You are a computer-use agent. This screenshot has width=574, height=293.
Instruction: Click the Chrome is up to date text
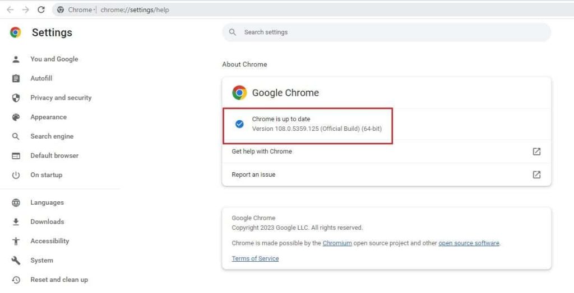[281, 119]
